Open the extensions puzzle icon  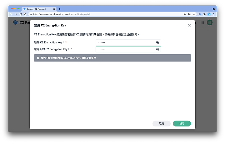coord(204,14)
